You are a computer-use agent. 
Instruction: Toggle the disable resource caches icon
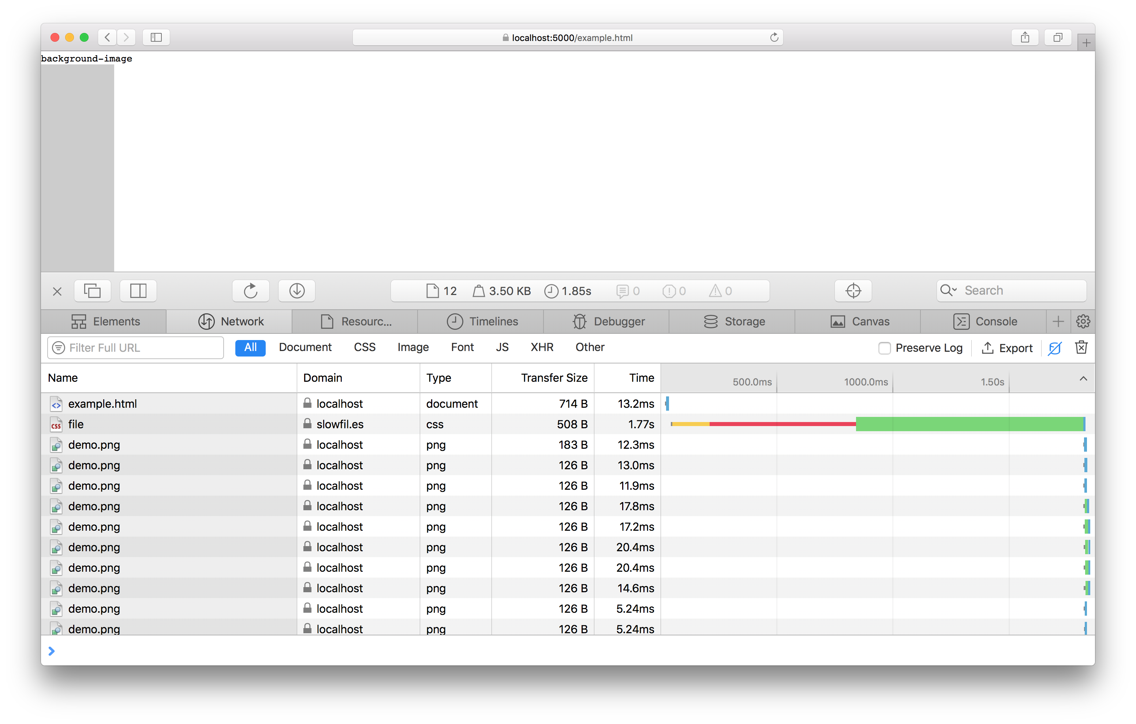tap(1055, 348)
